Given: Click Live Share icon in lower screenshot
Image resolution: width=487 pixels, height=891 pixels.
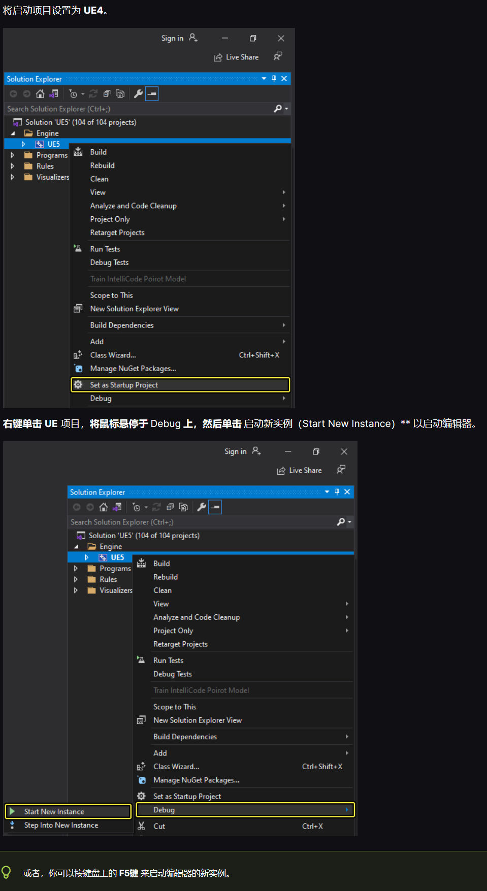Looking at the screenshot, I should [281, 471].
